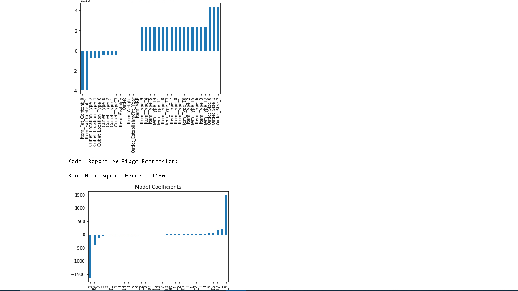The width and height of the screenshot is (518, 291).
Task: Click the 'Model Report by Ridge Regression:' text
Action: point(123,162)
